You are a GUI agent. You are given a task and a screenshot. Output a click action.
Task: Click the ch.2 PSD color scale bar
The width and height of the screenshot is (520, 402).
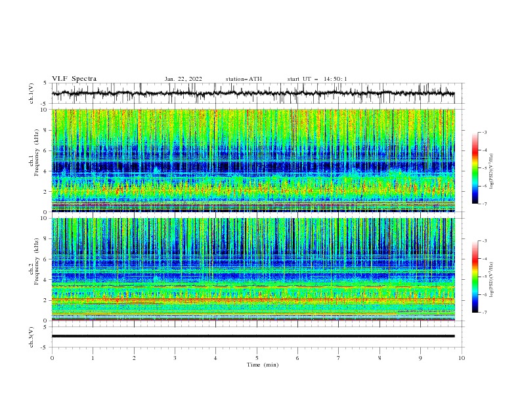click(475, 277)
